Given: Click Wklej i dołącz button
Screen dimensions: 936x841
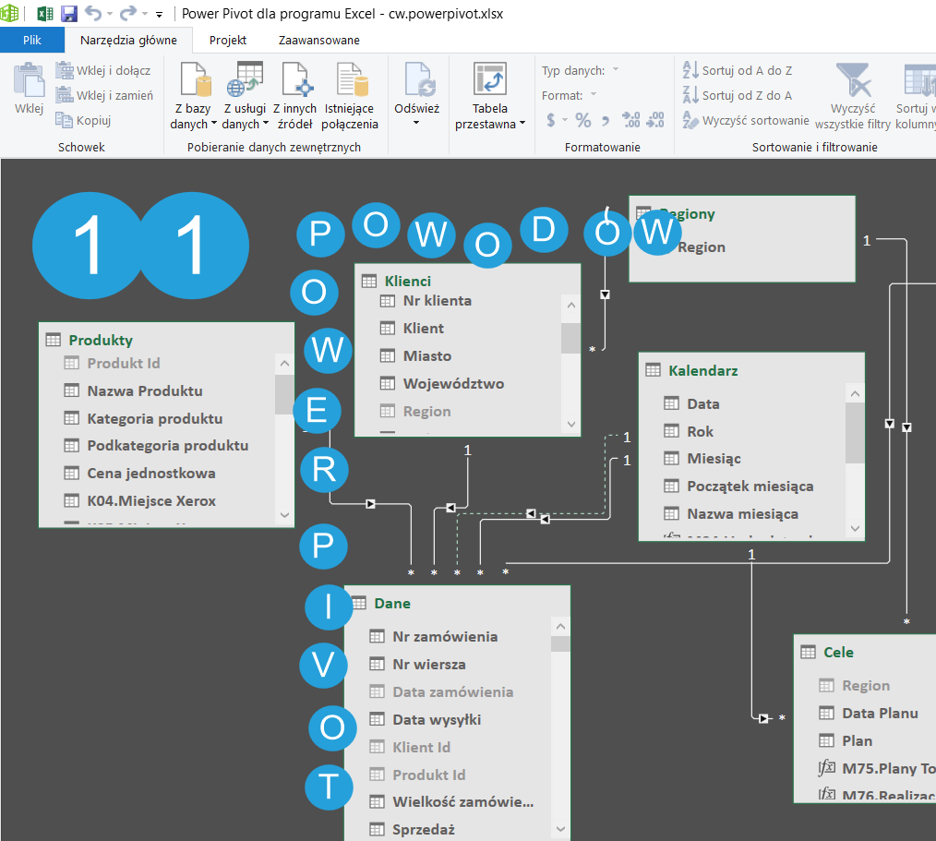Looking at the screenshot, I should (103, 70).
